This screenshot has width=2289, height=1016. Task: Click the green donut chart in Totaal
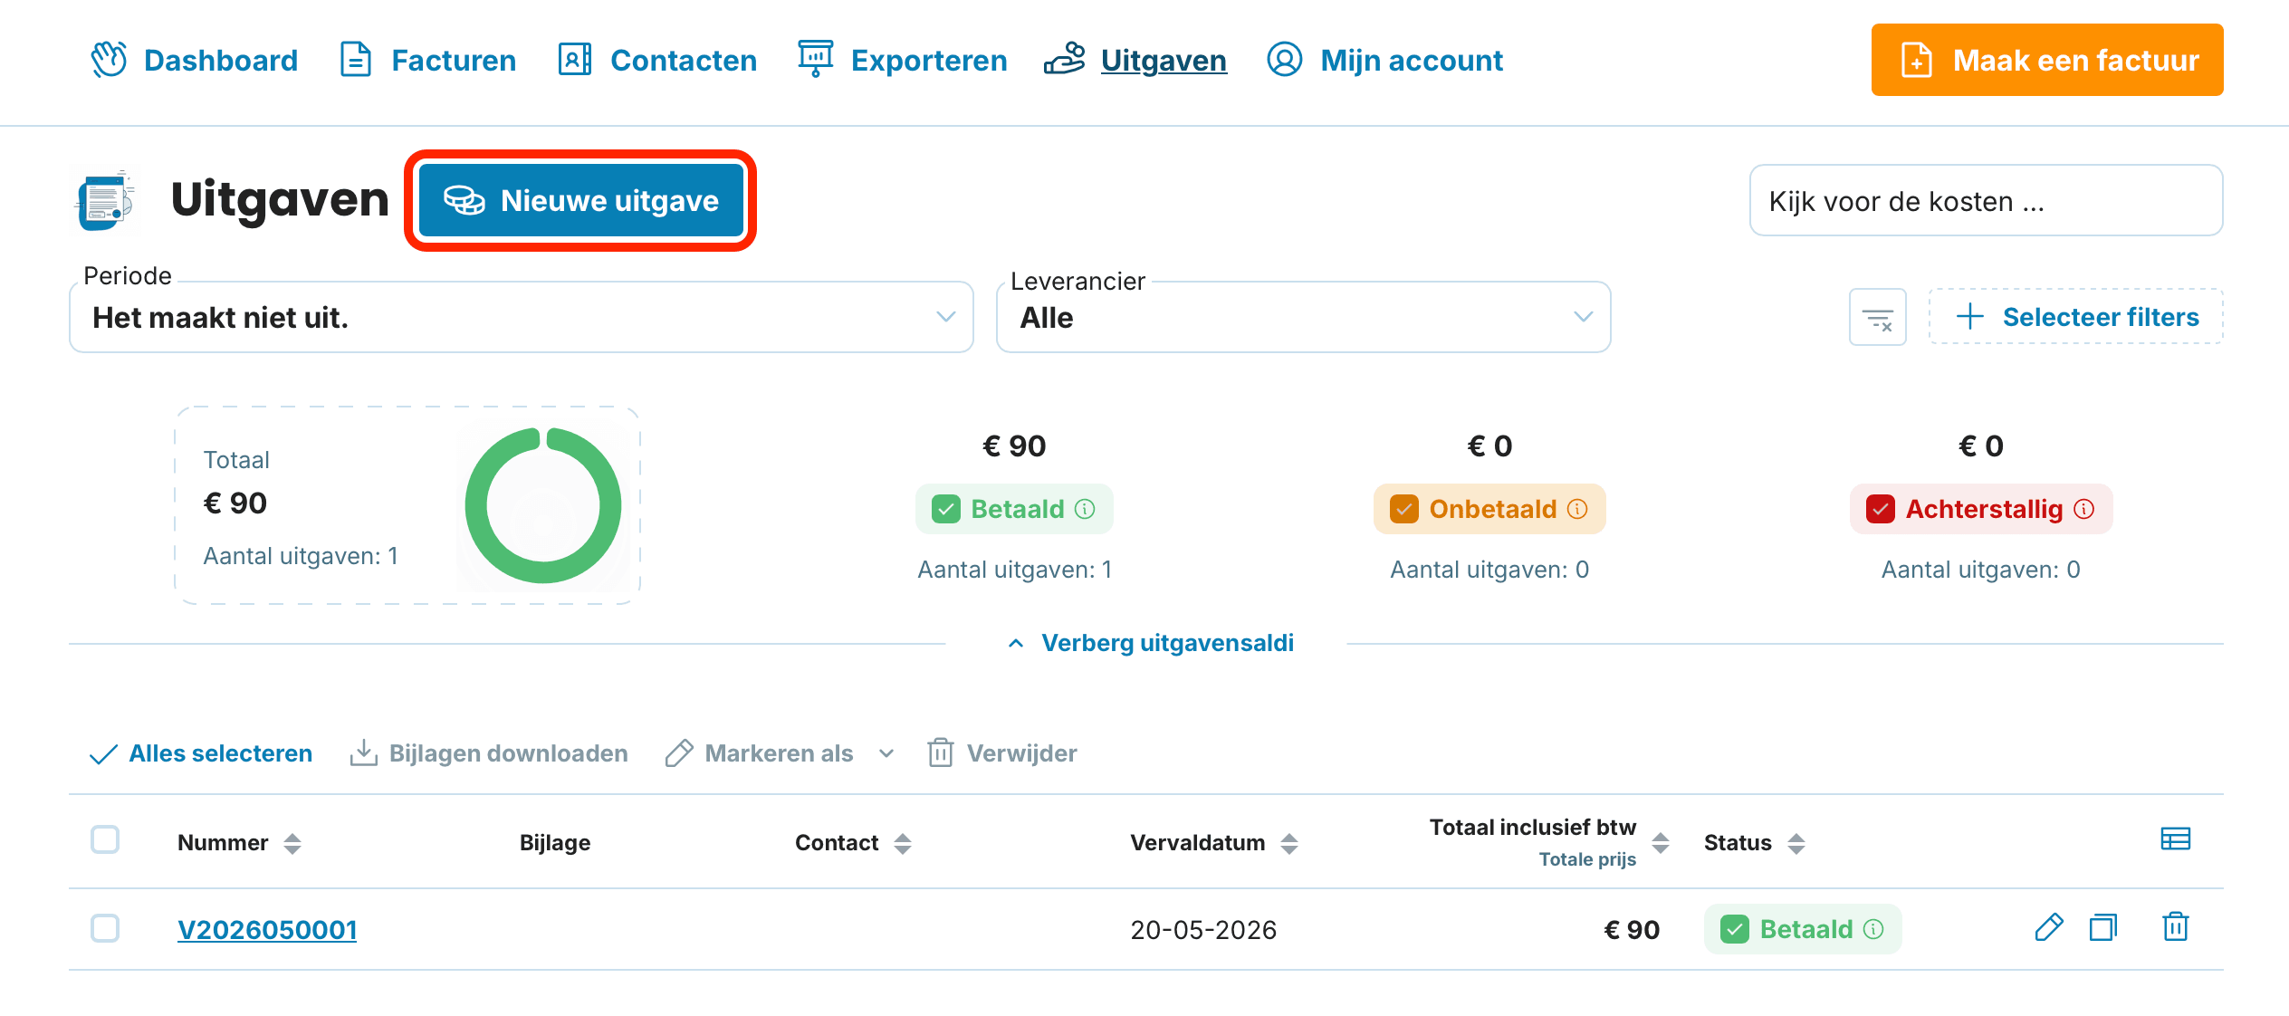[x=543, y=505]
